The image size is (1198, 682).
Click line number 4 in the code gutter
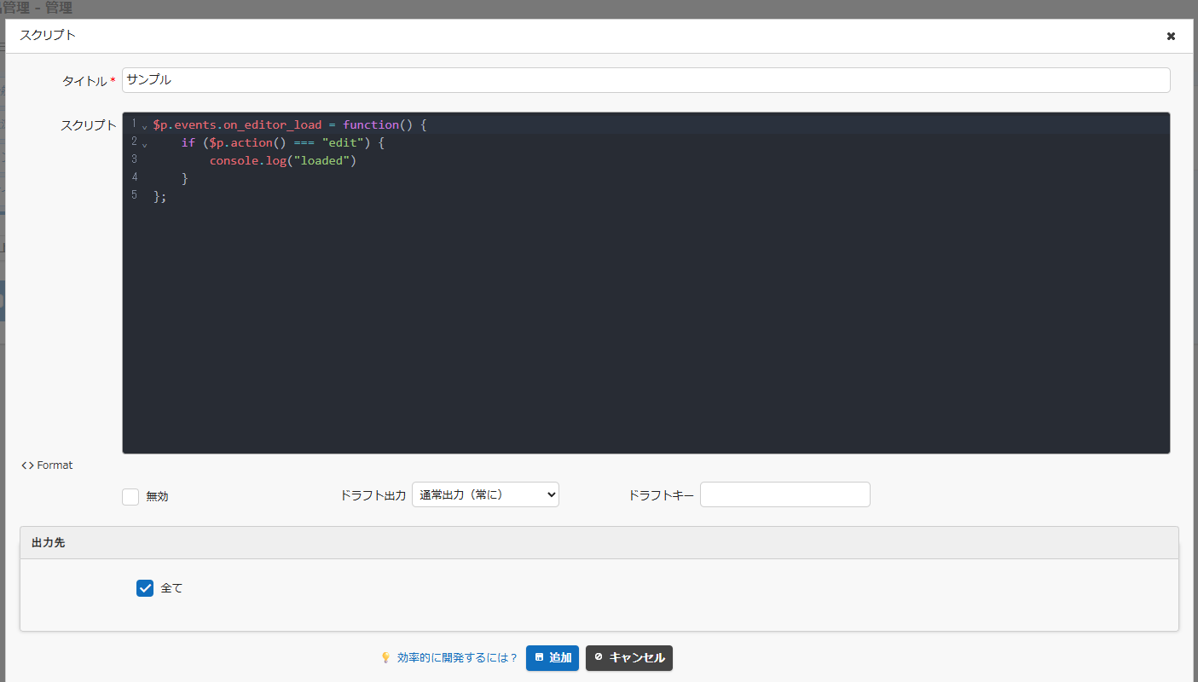(x=135, y=177)
